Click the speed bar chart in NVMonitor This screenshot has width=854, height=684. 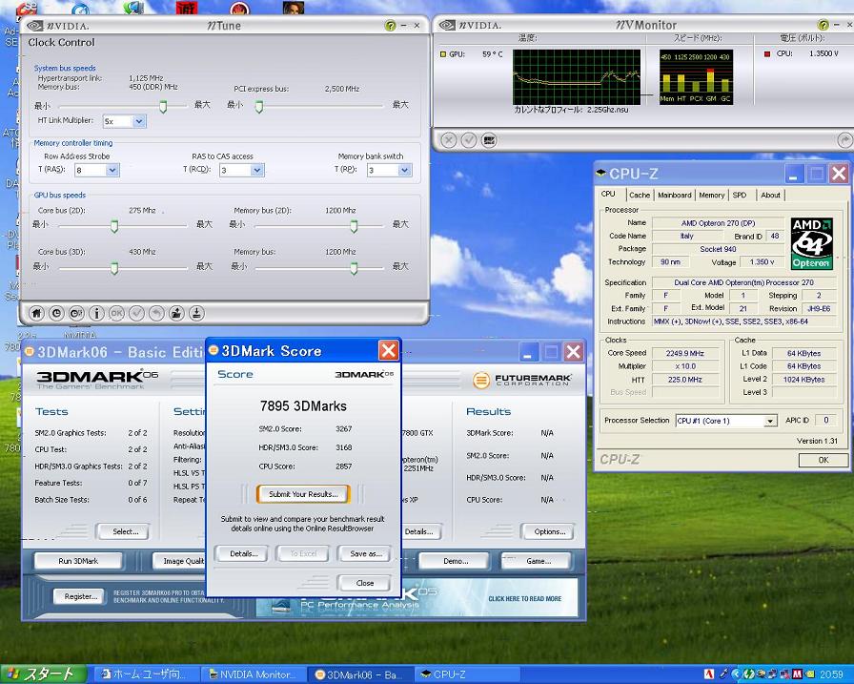(x=696, y=77)
